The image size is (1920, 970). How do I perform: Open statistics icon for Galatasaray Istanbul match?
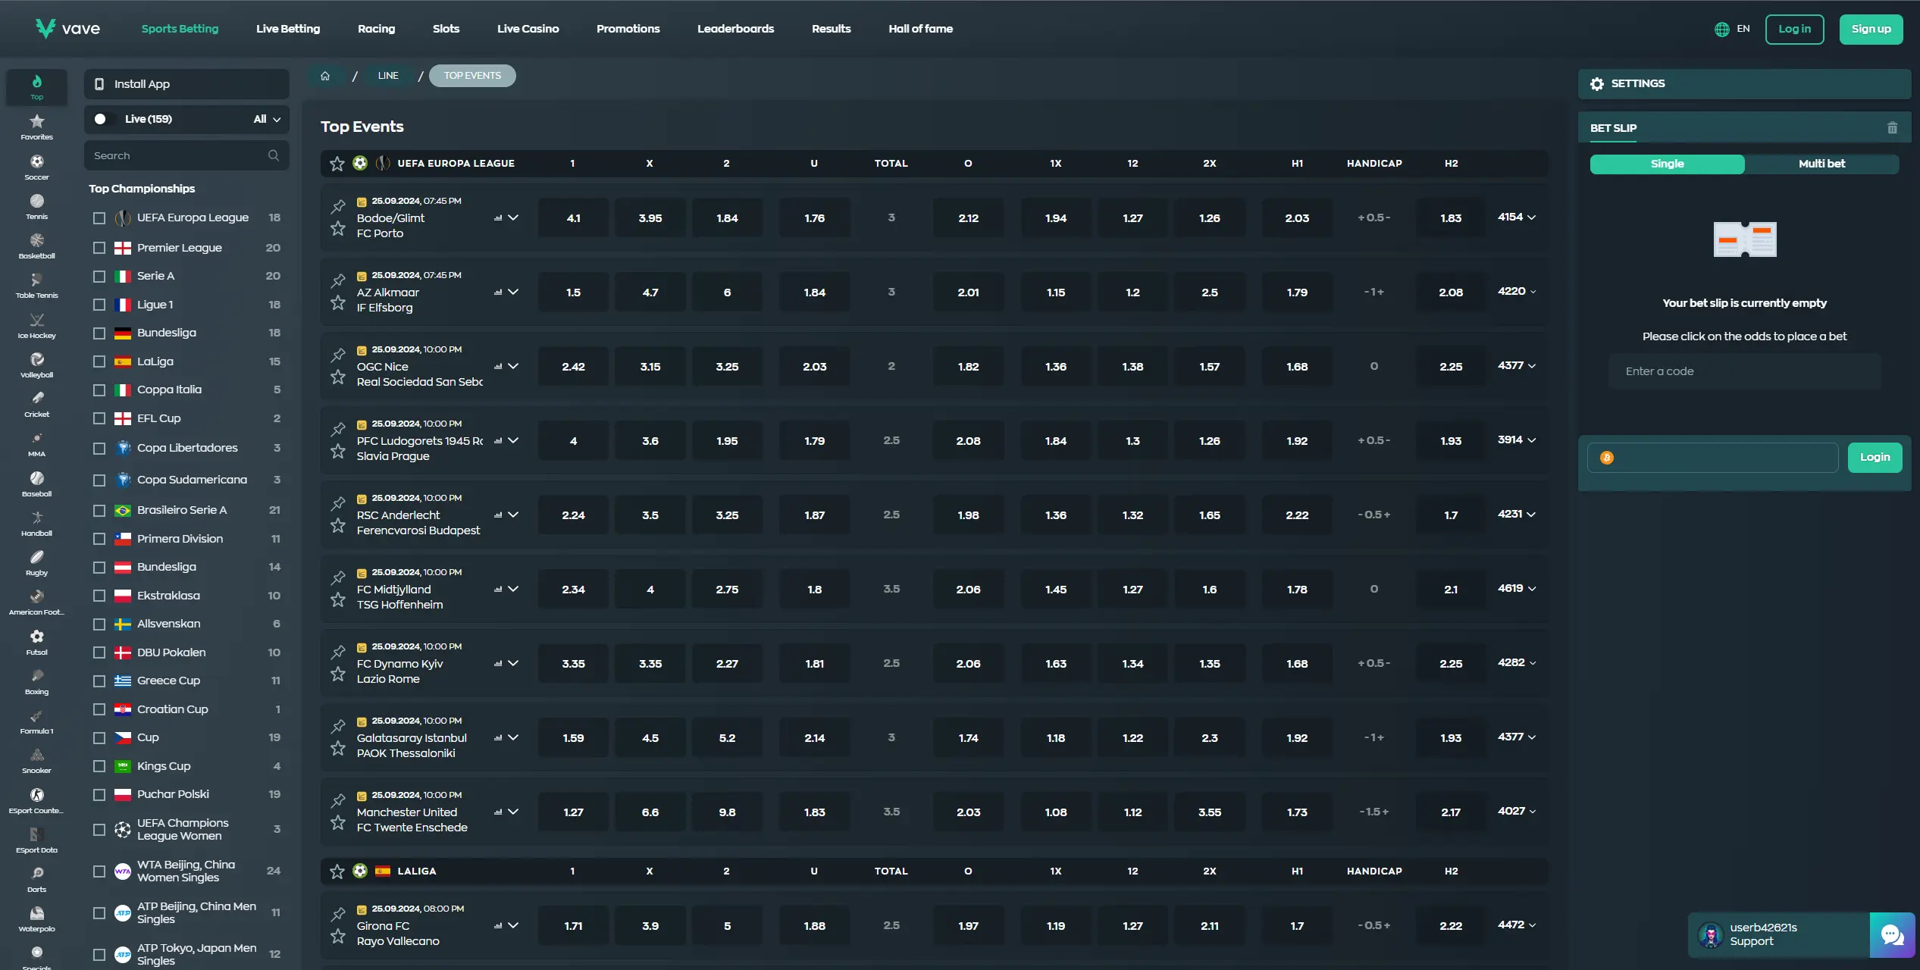(x=498, y=738)
